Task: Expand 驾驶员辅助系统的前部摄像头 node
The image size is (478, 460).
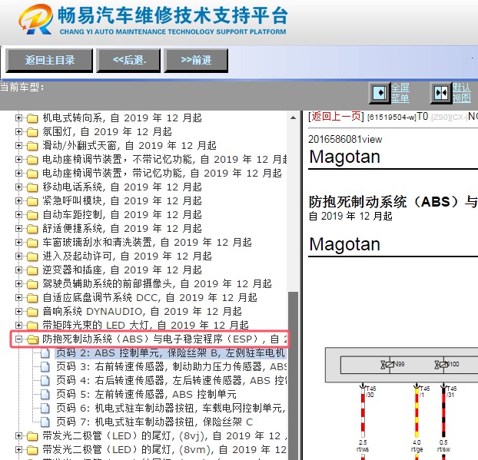Action: coord(18,283)
